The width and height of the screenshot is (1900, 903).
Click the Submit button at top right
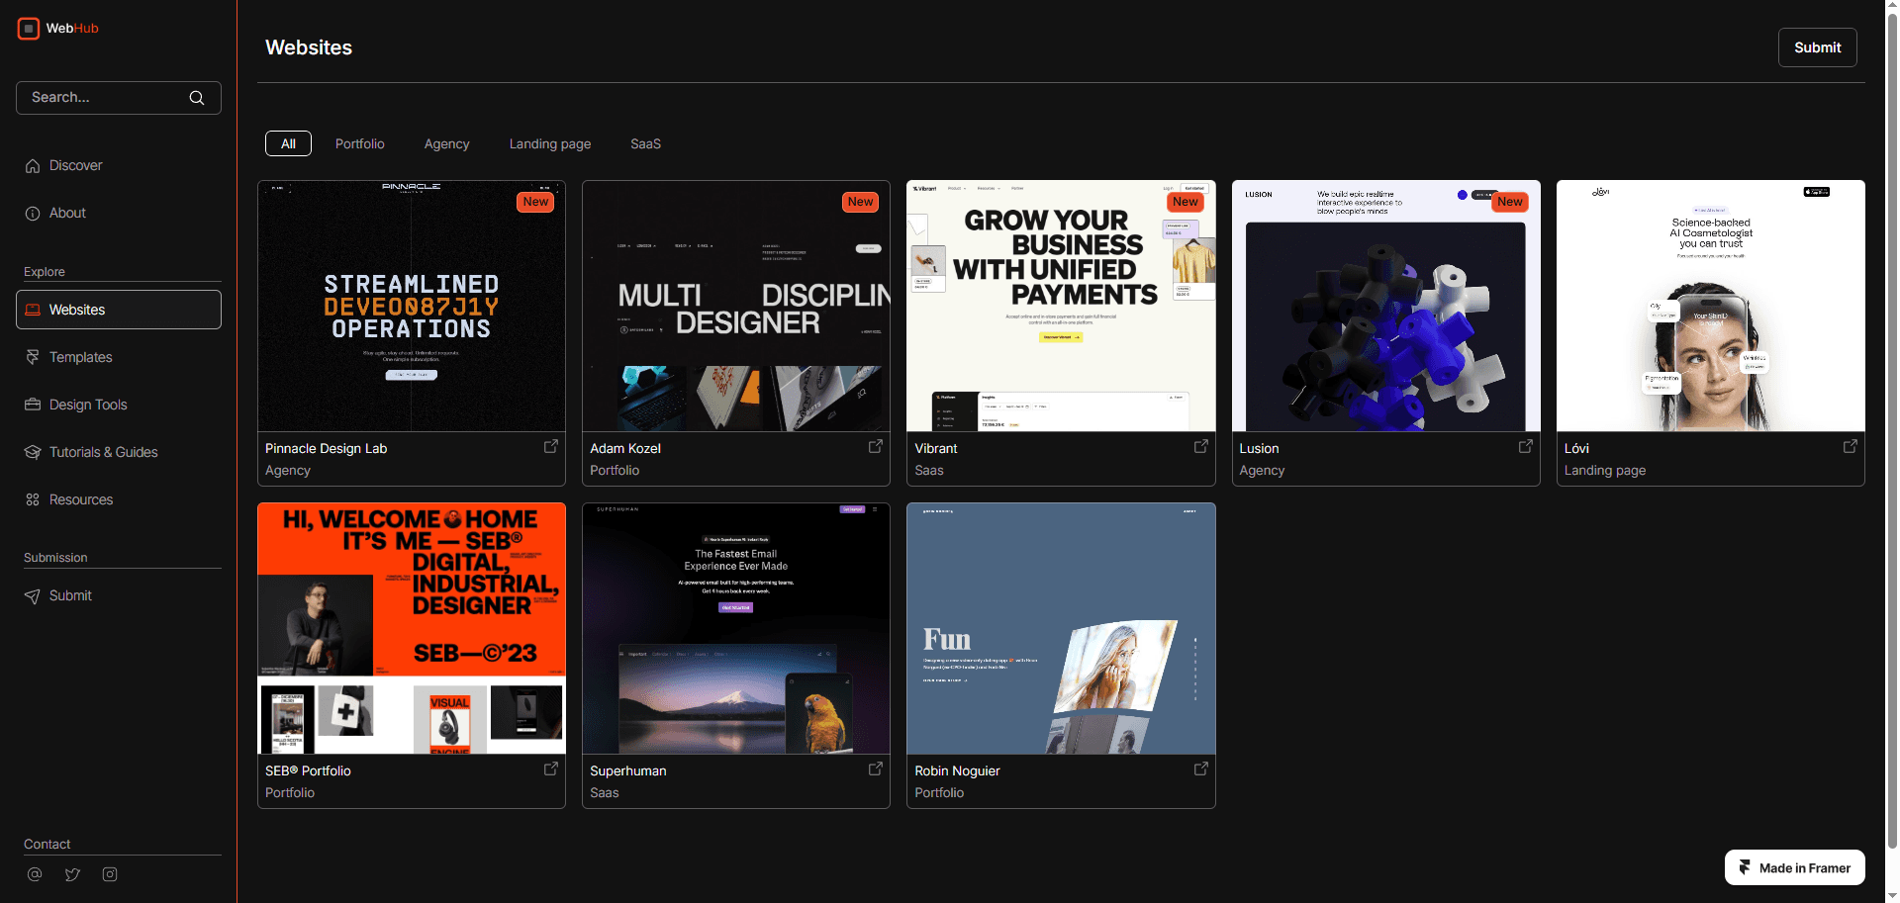[1817, 47]
